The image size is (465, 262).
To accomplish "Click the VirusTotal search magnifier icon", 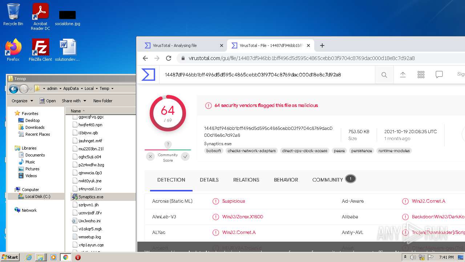I will [x=384, y=75].
